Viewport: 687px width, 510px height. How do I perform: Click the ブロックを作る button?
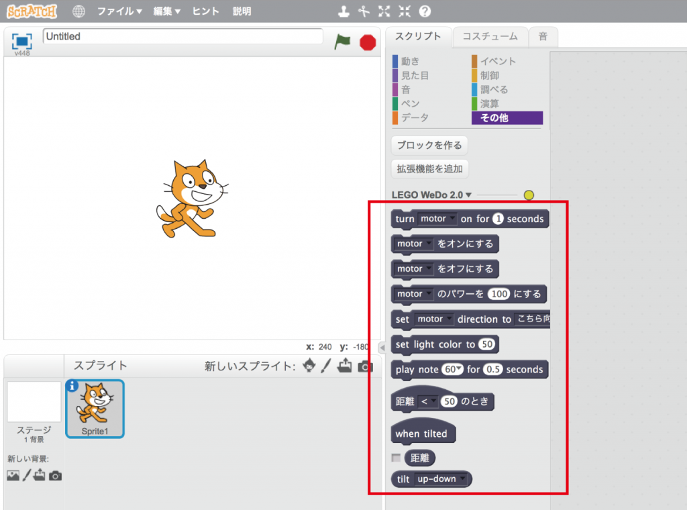click(429, 145)
